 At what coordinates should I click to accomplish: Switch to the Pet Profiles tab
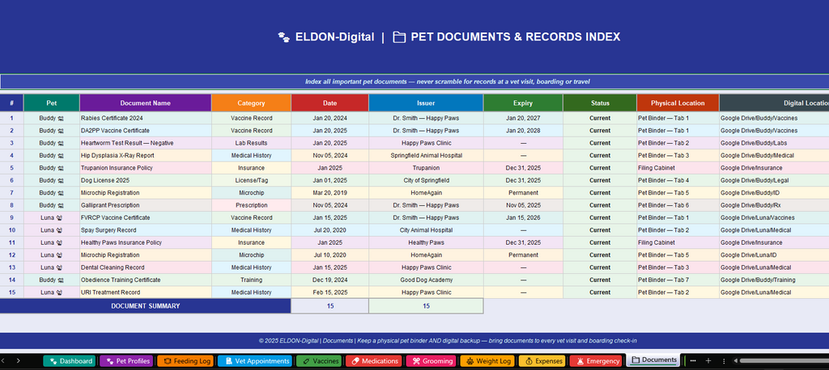coord(126,361)
